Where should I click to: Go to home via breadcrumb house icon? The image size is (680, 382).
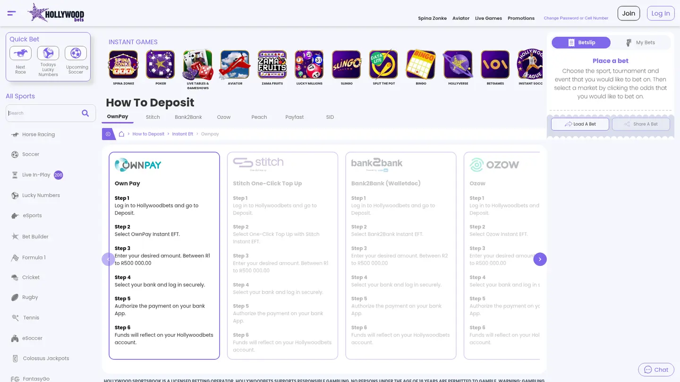click(x=121, y=134)
